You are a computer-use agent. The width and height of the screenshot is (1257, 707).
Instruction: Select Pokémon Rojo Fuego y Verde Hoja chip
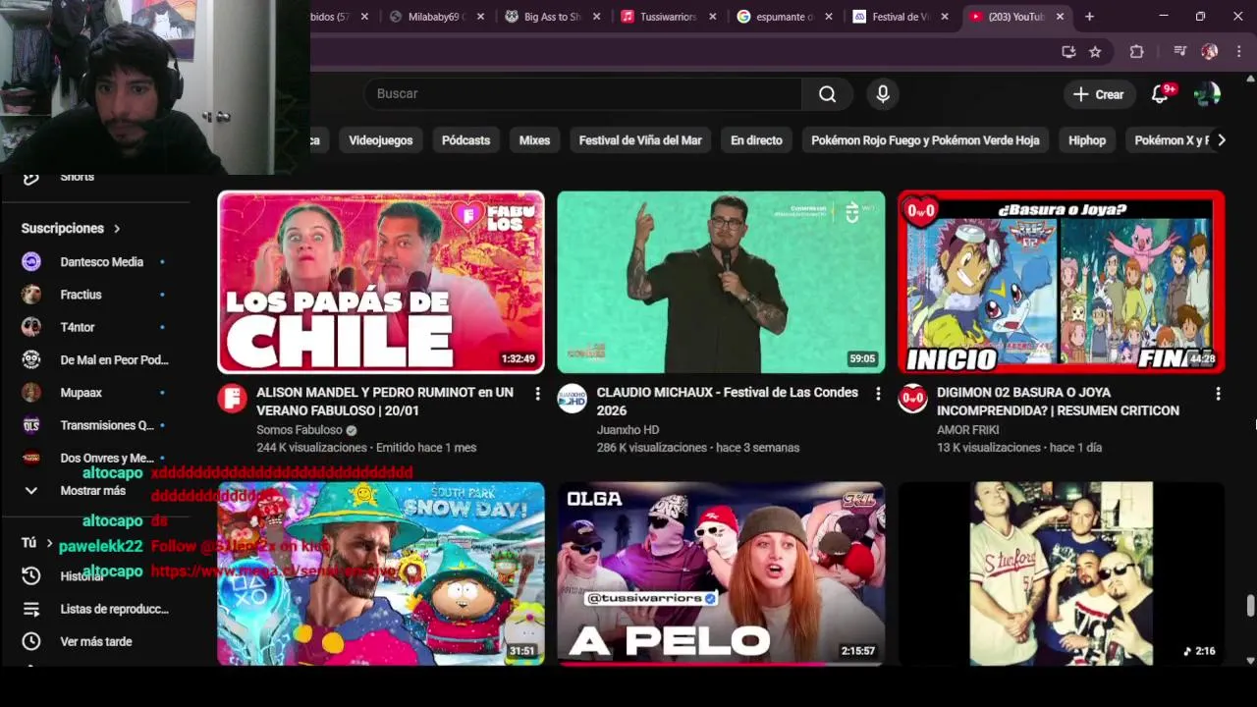[x=925, y=140]
